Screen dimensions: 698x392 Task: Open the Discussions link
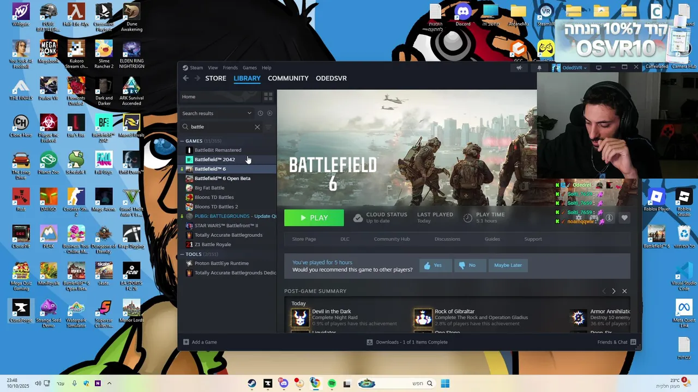point(447,239)
